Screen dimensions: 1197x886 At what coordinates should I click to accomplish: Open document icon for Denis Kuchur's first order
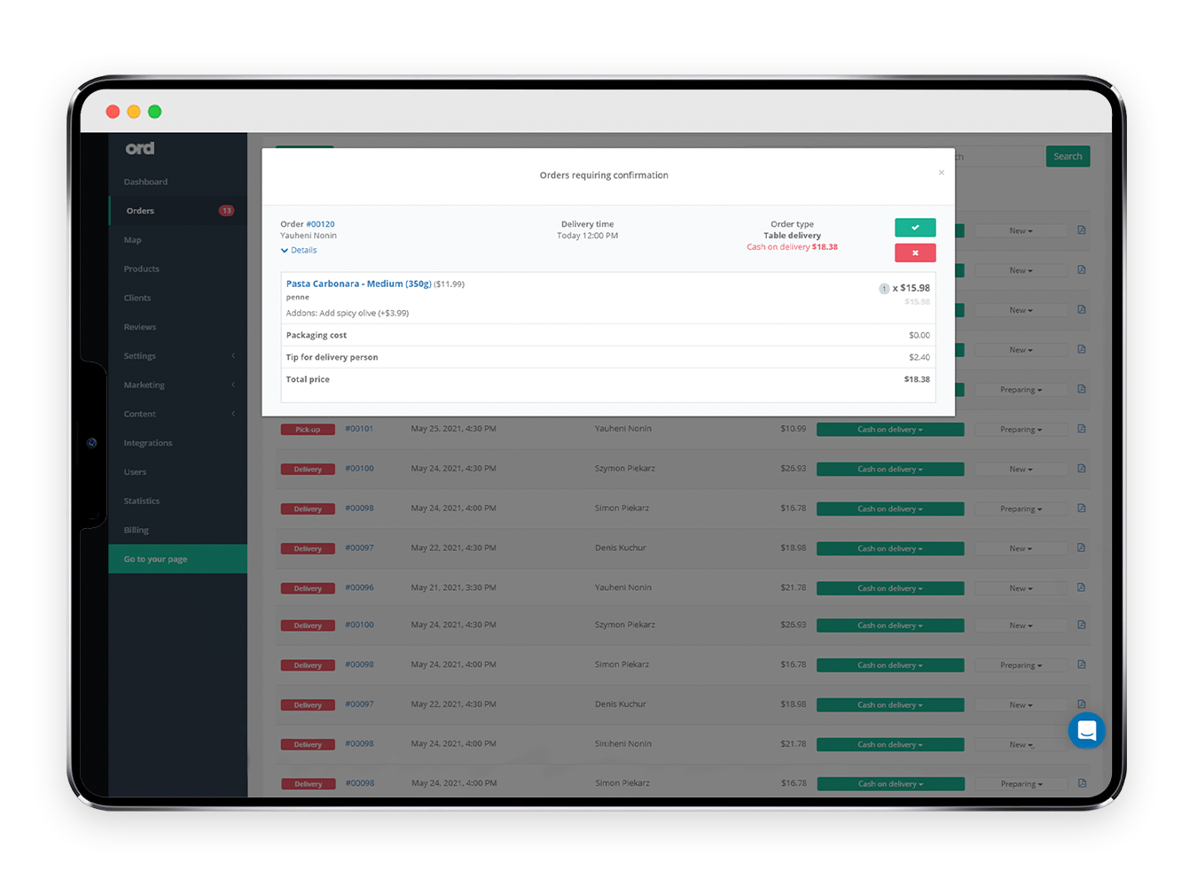point(1082,548)
